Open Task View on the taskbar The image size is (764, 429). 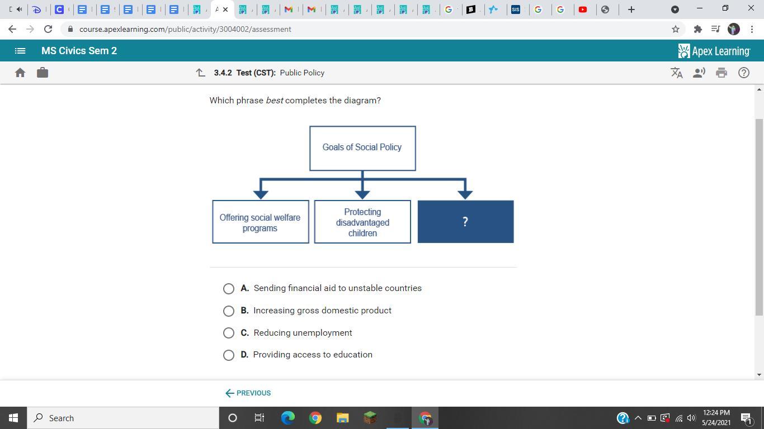tap(260, 418)
